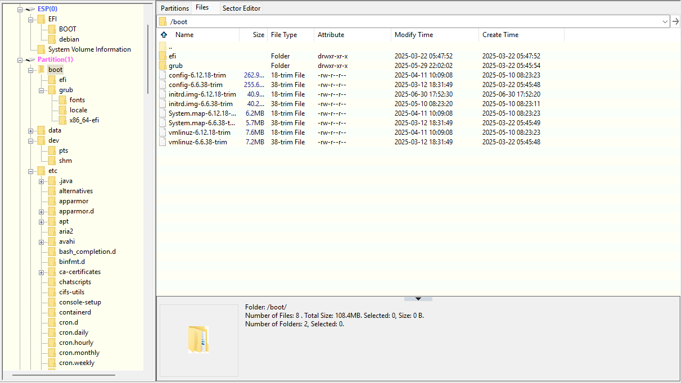Select the alternatives folder in tree
Screen dimensions: 682x383
tap(76, 191)
